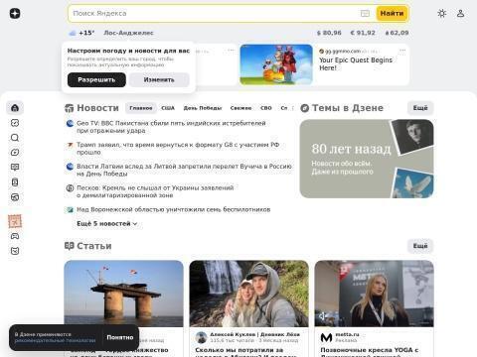Open the user profile icon
The width and height of the screenshot is (477, 357).
(x=460, y=14)
